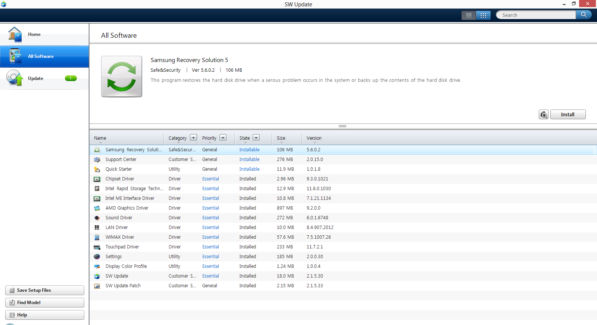
Task: Open the Category filter dropdown
Action: pyautogui.click(x=193, y=137)
